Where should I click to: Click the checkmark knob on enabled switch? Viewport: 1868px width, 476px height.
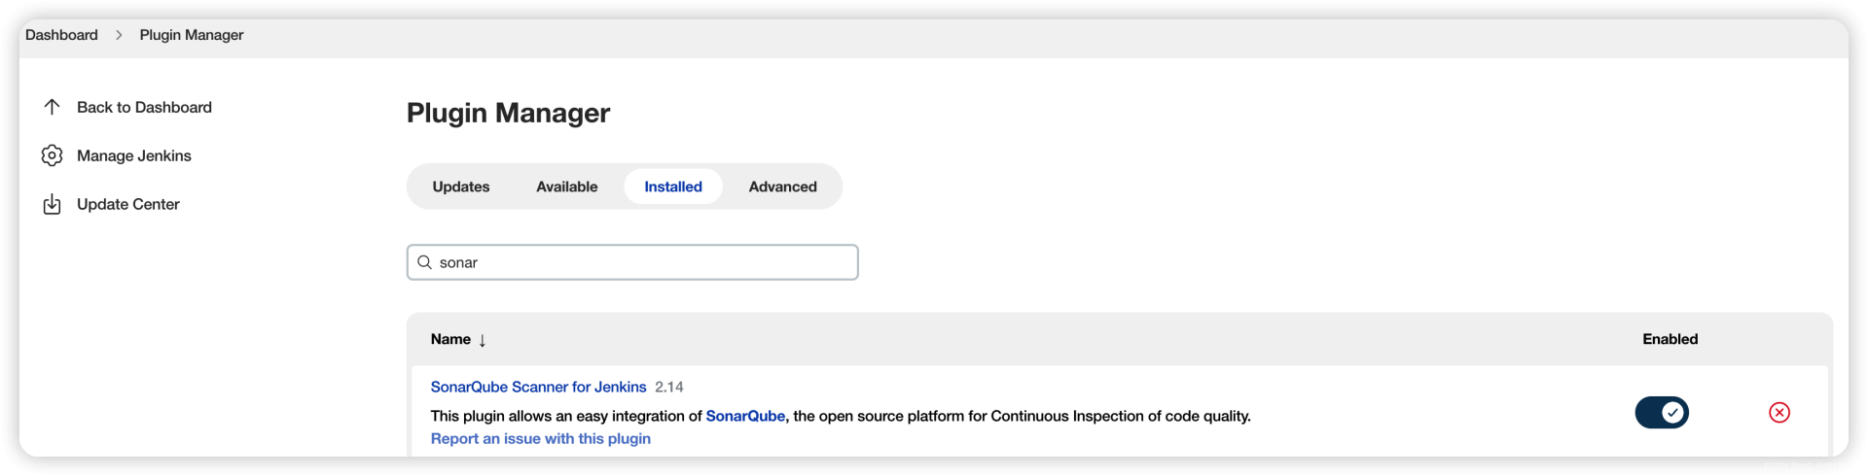(1673, 413)
